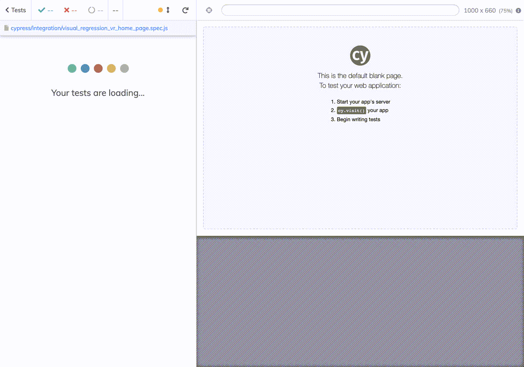
Task: Click the failed tests X counter
Action: pos(70,10)
